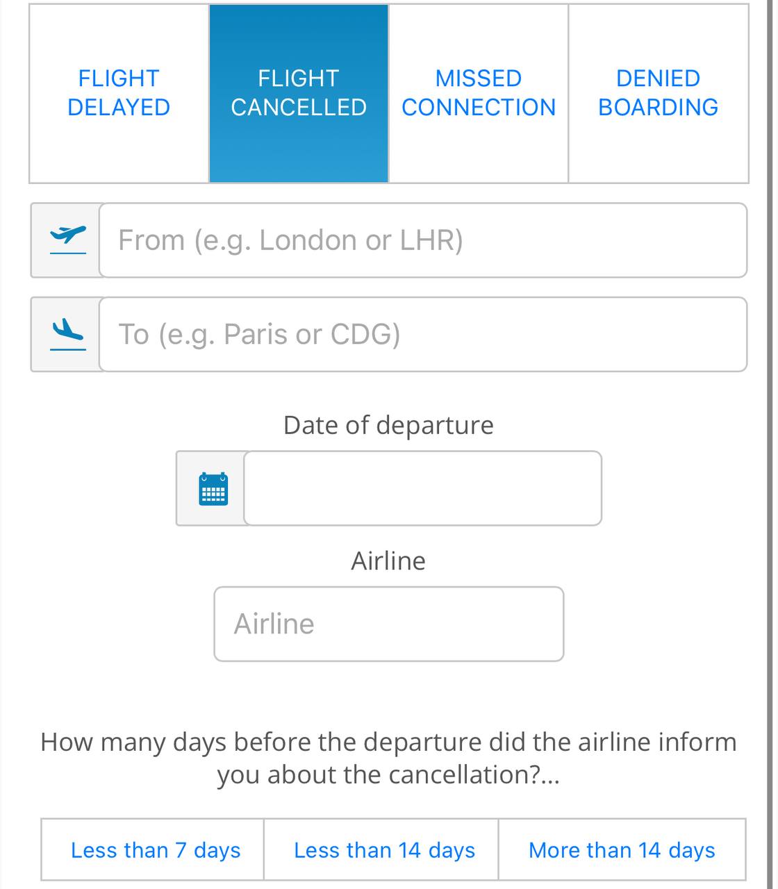Viewport: 778px width, 889px height.
Task: Open the calendar icon date picker
Action: pyautogui.click(x=213, y=488)
